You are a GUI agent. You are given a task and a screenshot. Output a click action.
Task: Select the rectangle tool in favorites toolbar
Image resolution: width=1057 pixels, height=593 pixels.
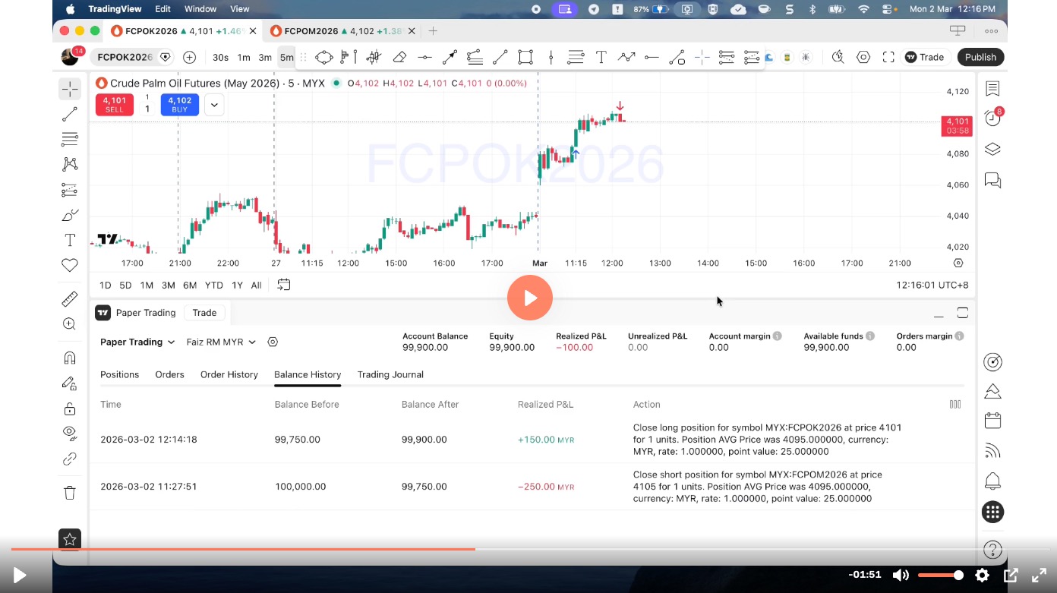tap(525, 57)
